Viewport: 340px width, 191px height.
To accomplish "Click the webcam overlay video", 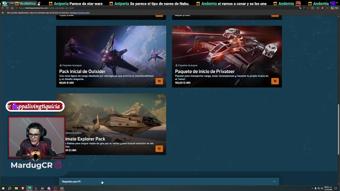I will click(x=37, y=137).
